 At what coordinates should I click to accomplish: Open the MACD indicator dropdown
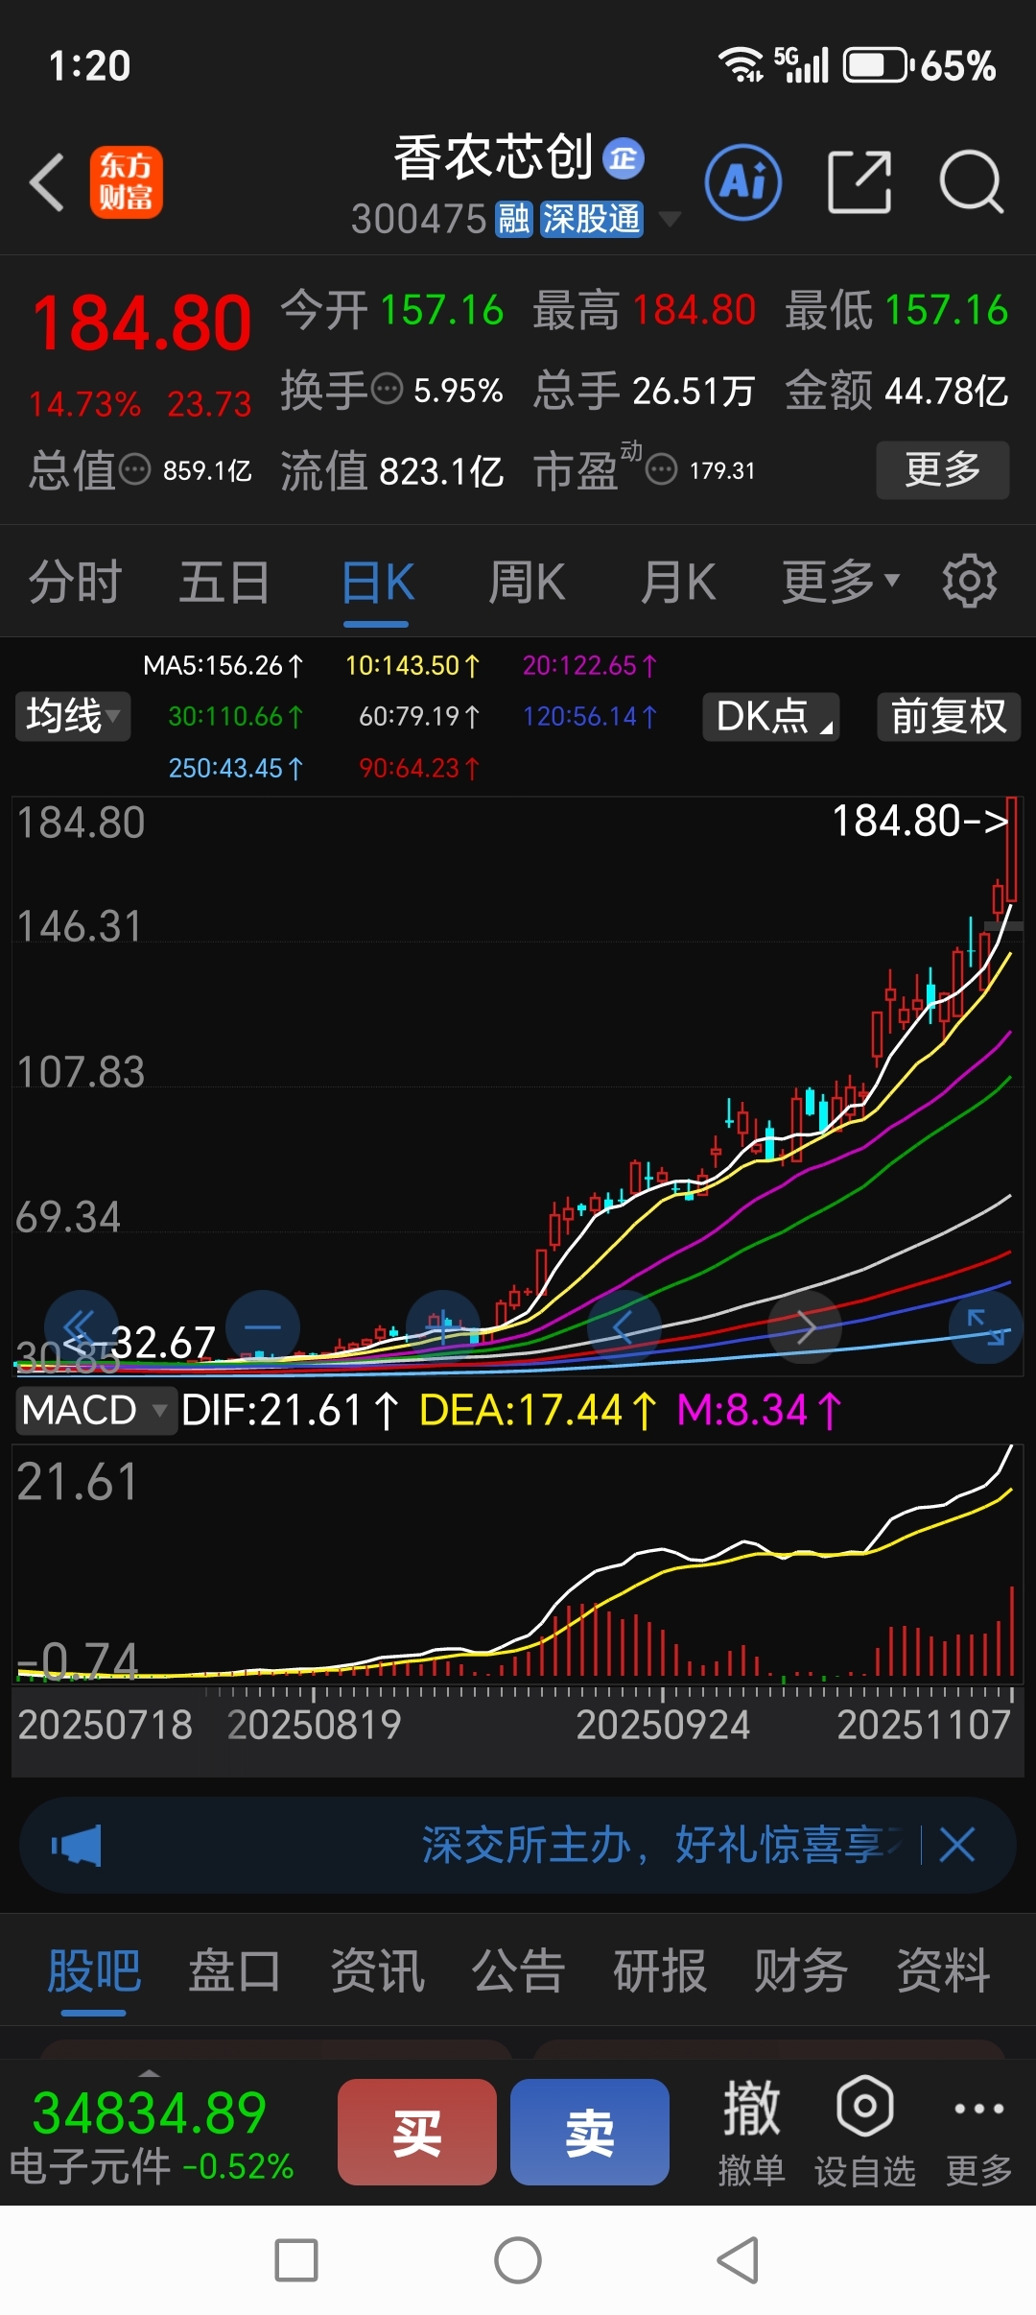[95, 1410]
